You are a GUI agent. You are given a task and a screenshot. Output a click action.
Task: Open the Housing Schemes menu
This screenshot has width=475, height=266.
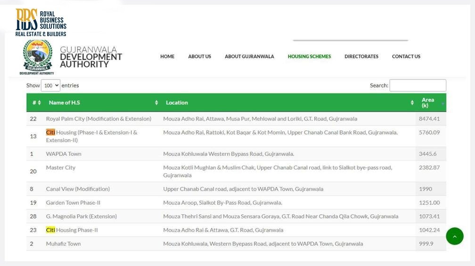point(309,56)
